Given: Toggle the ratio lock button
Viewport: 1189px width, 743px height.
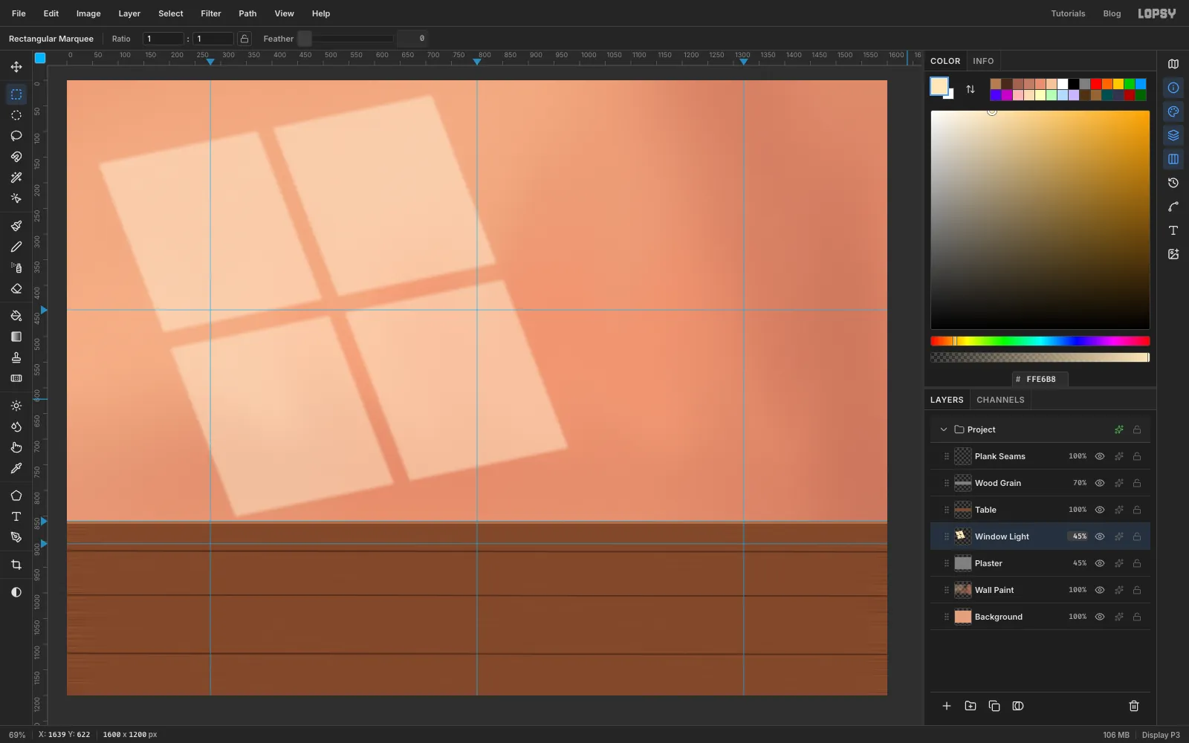Looking at the screenshot, I should tap(244, 39).
